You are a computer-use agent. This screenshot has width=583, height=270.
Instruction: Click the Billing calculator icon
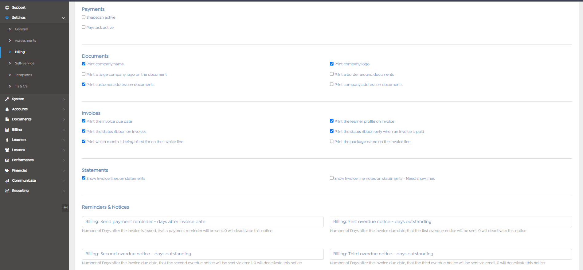tap(7, 130)
